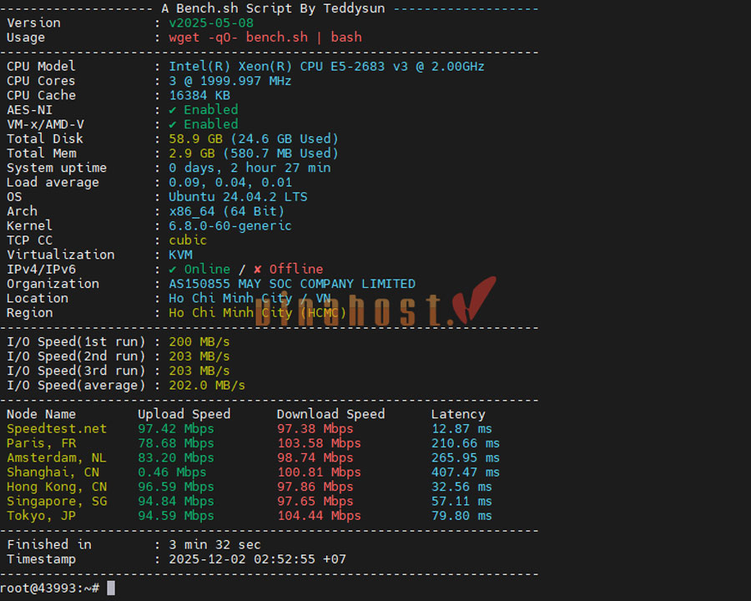Select the wget bench.sh command text
Image resolution: width=751 pixels, height=601 pixels.
(x=265, y=38)
